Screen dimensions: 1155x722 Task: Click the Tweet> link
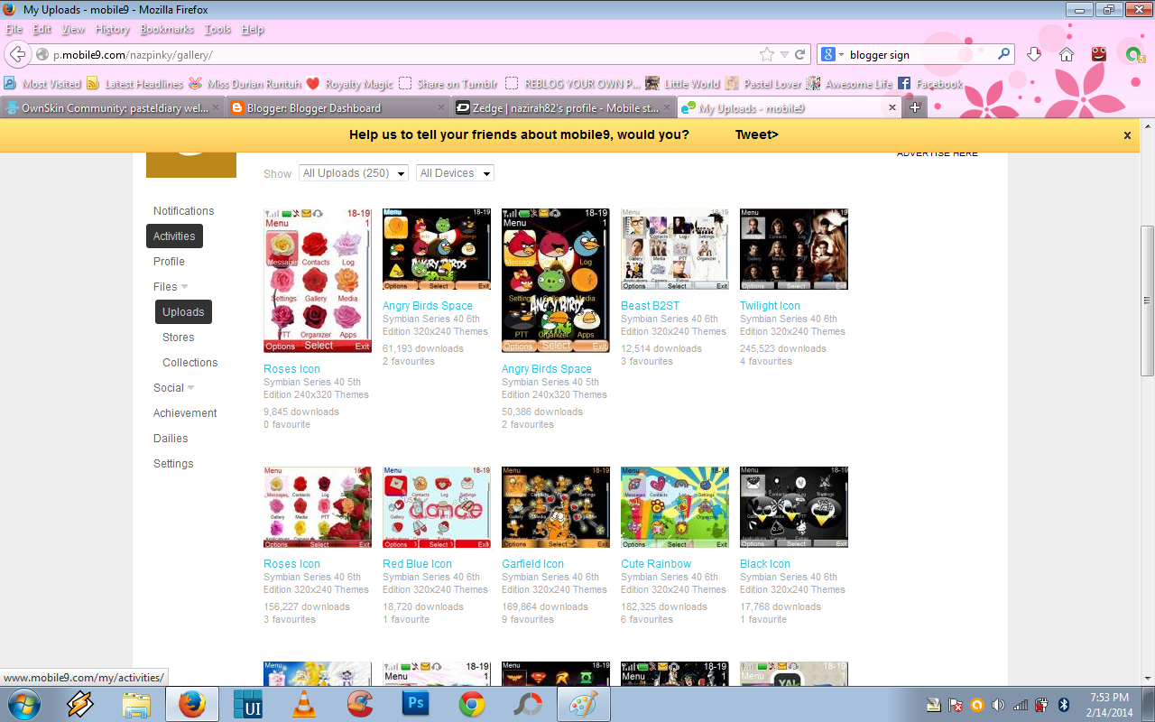coord(757,135)
